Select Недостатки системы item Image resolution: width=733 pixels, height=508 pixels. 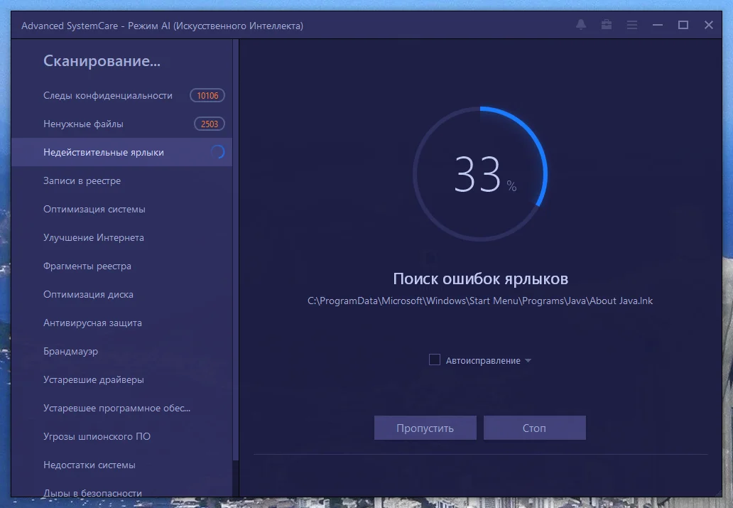[121, 465]
